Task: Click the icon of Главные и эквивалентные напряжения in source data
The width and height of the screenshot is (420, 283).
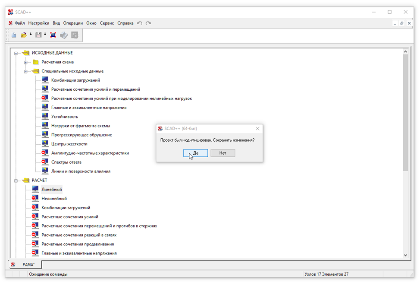Action: [45, 107]
